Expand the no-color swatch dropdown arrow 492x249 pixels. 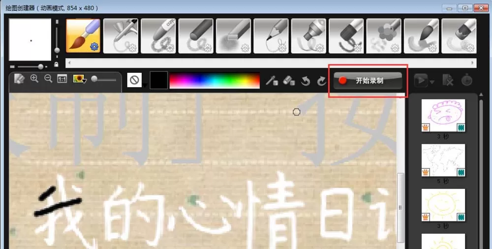(145, 85)
